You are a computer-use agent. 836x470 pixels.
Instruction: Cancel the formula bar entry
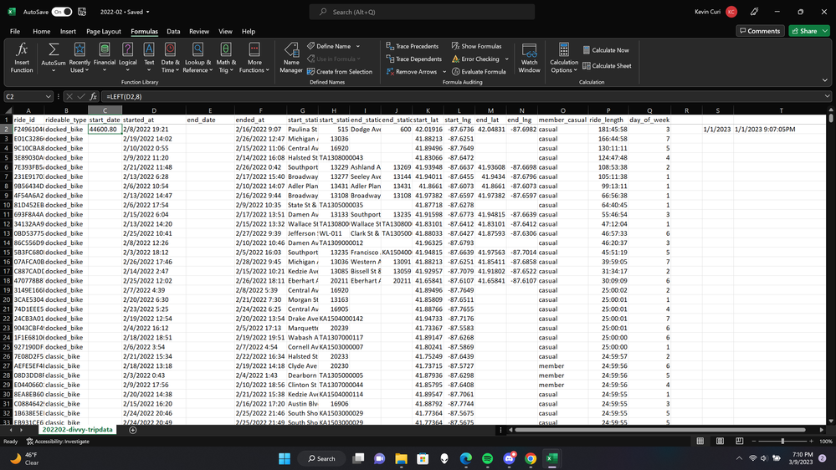(x=69, y=96)
